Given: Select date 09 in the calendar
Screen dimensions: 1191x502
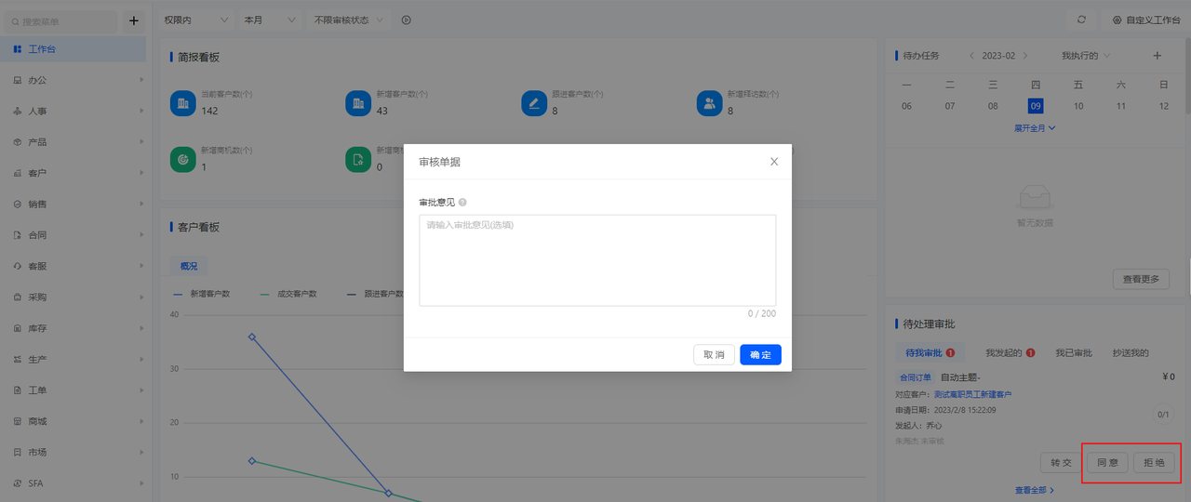Looking at the screenshot, I should click(x=1036, y=106).
